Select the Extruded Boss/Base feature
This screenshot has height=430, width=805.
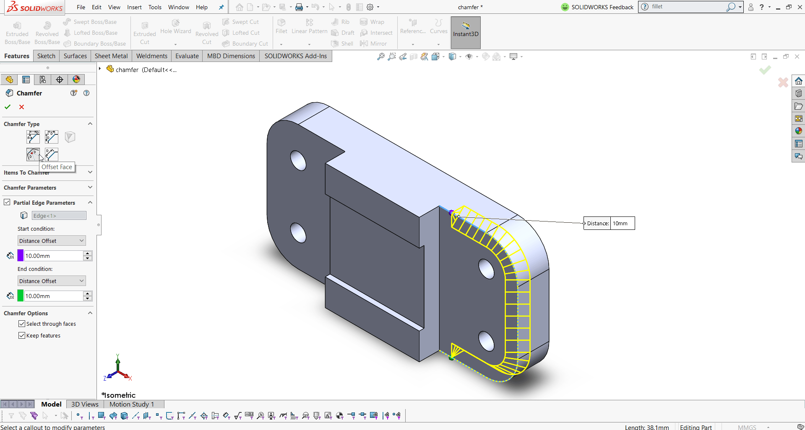17,31
